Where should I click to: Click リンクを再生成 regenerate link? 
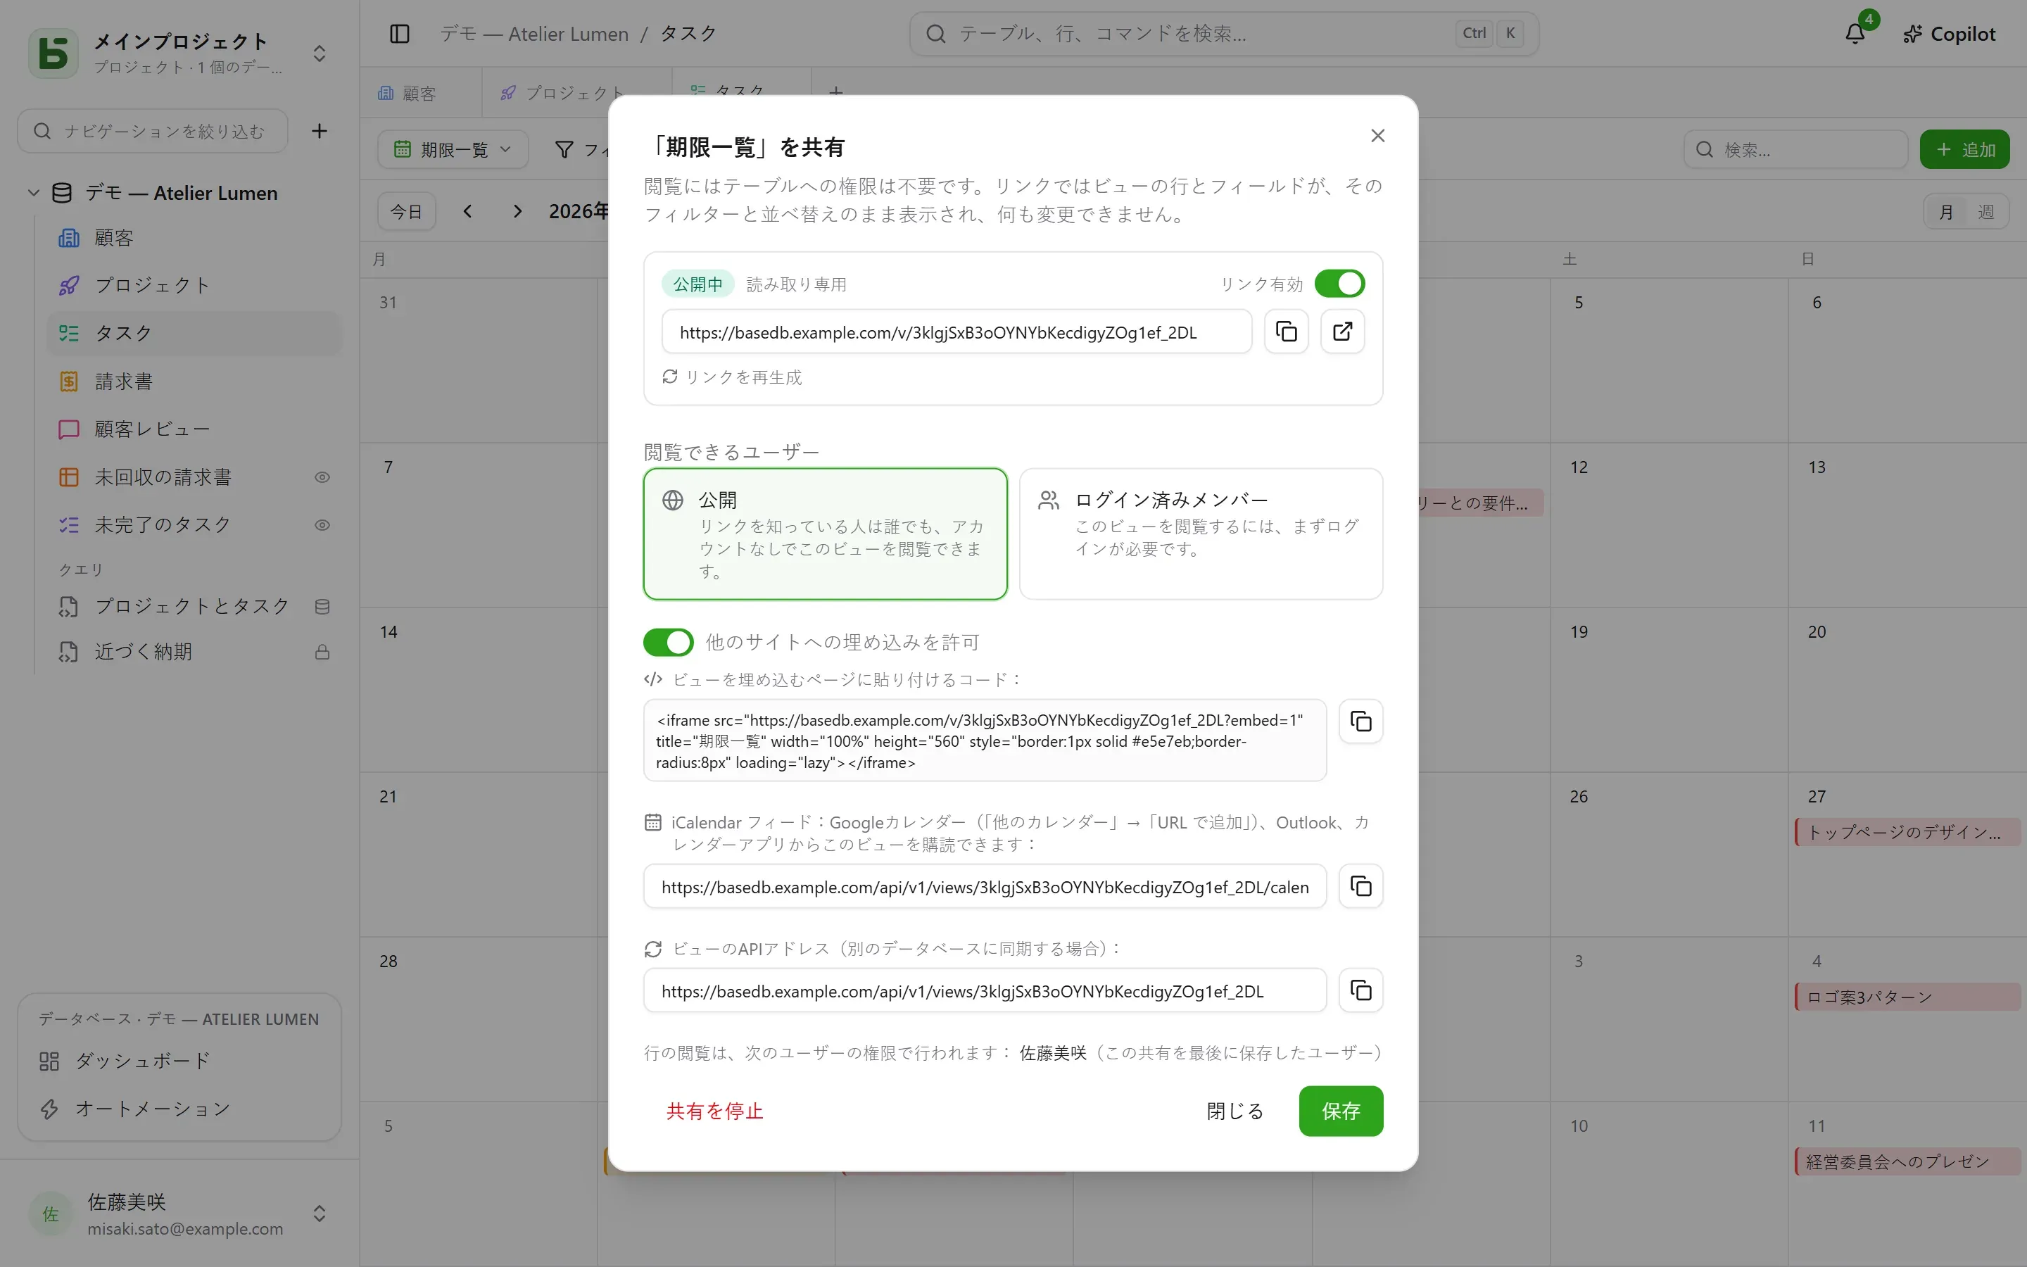732,377
